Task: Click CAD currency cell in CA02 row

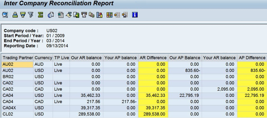Action: (43, 89)
